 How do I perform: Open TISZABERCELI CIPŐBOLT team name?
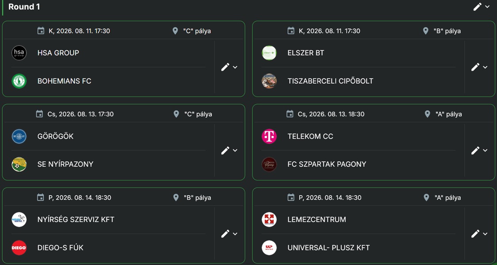coord(330,81)
